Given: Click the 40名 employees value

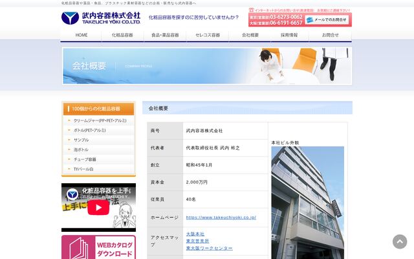Looking at the screenshot, I should (x=191, y=199).
